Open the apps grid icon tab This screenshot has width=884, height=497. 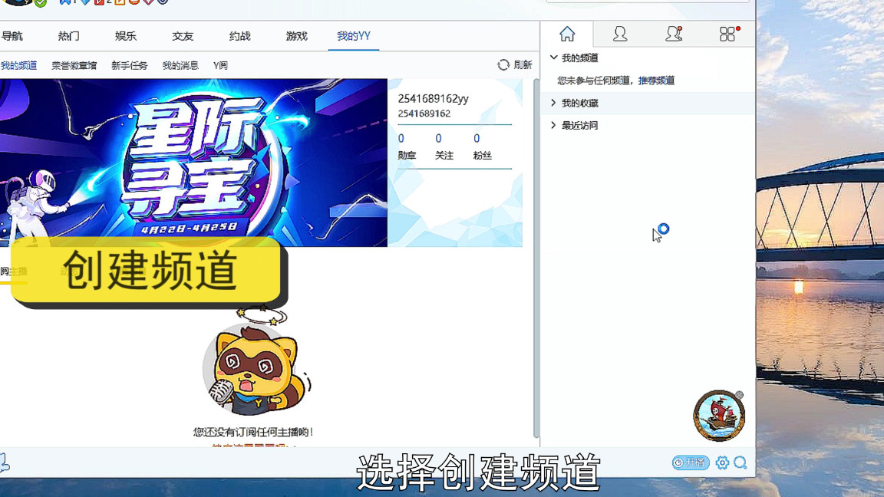[727, 34]
